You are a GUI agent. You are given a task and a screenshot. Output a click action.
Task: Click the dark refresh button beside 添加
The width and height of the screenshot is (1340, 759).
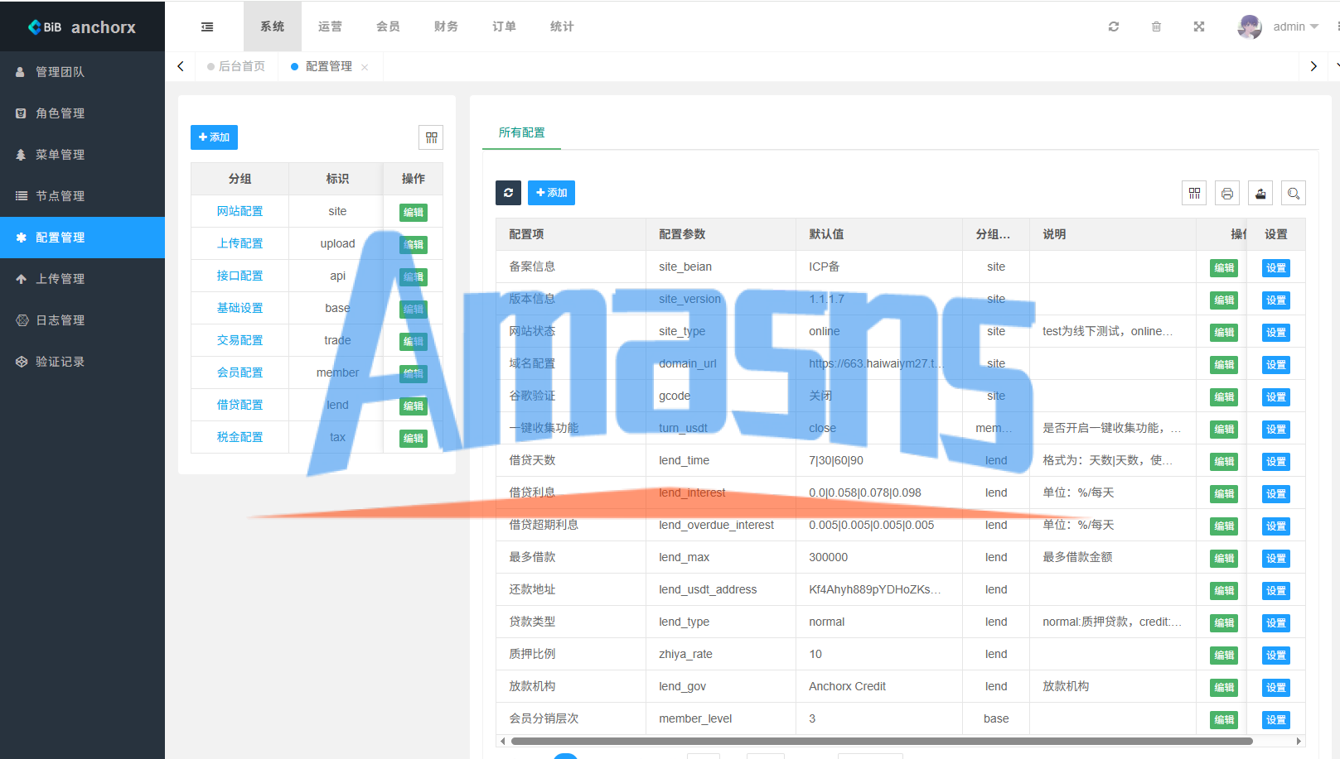[x=508, y=193]
